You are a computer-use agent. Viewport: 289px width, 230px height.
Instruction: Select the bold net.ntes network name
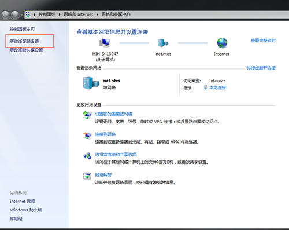coord(112,81)
